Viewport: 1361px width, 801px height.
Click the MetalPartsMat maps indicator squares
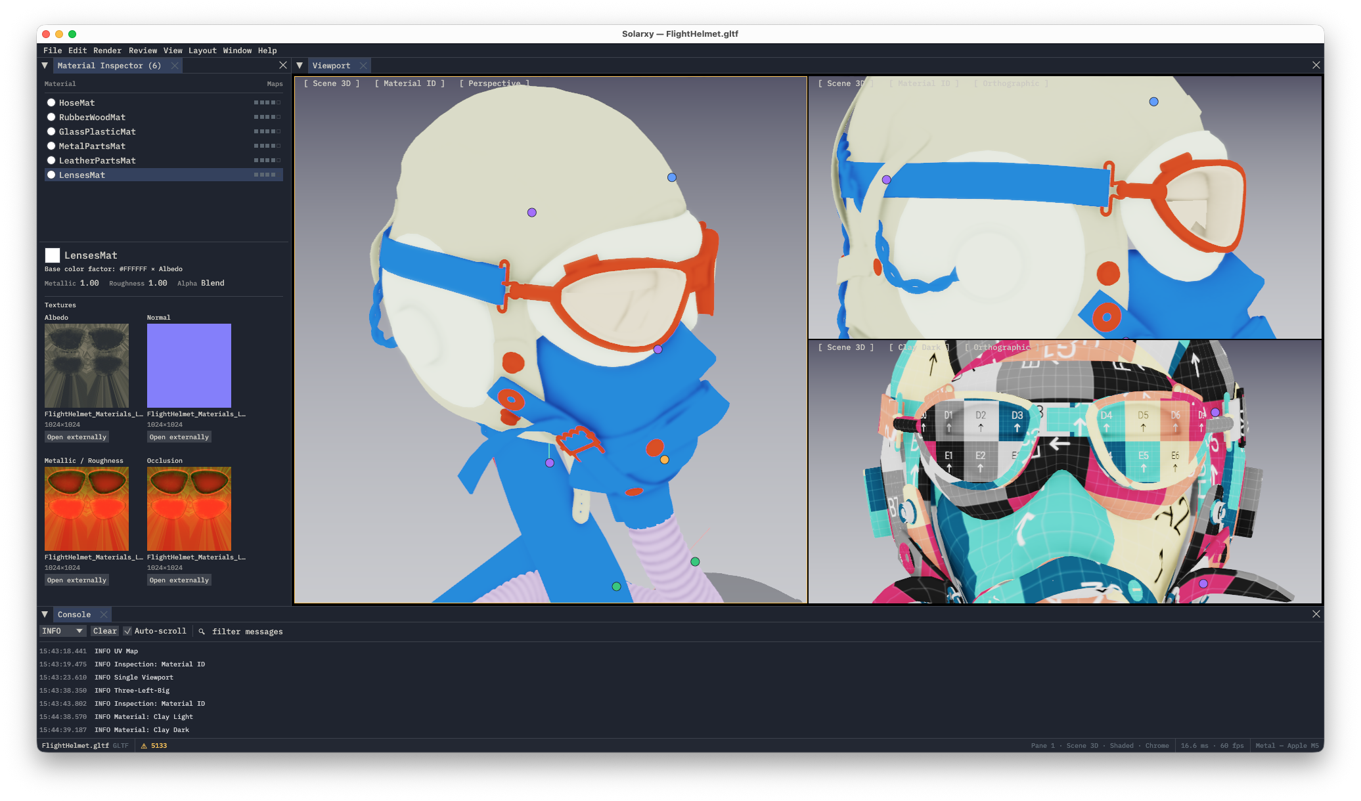tap(267, 146)
